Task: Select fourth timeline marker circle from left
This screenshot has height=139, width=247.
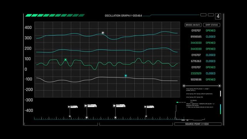Action: (x=146, y=116)
